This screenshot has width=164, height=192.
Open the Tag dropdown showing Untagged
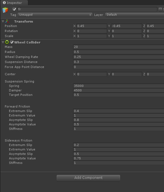click(55, 15)
